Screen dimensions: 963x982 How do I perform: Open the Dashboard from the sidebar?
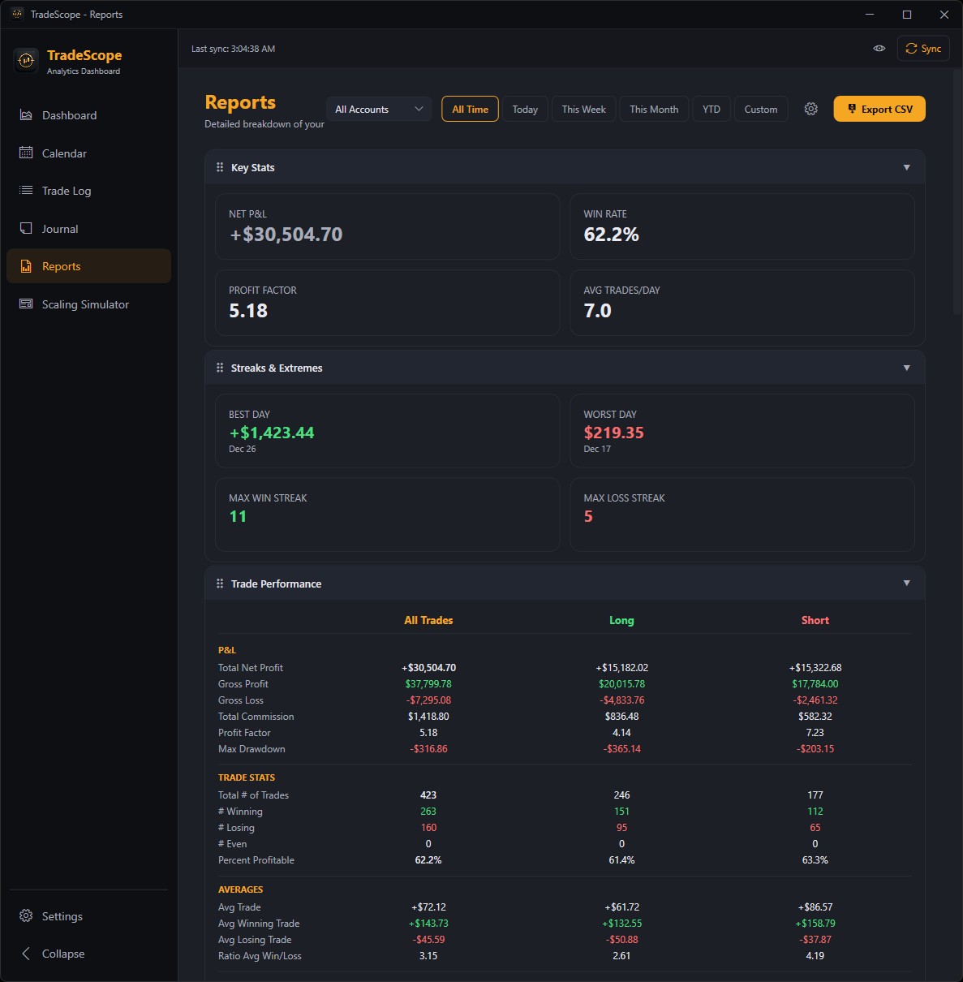pos(69,115)
